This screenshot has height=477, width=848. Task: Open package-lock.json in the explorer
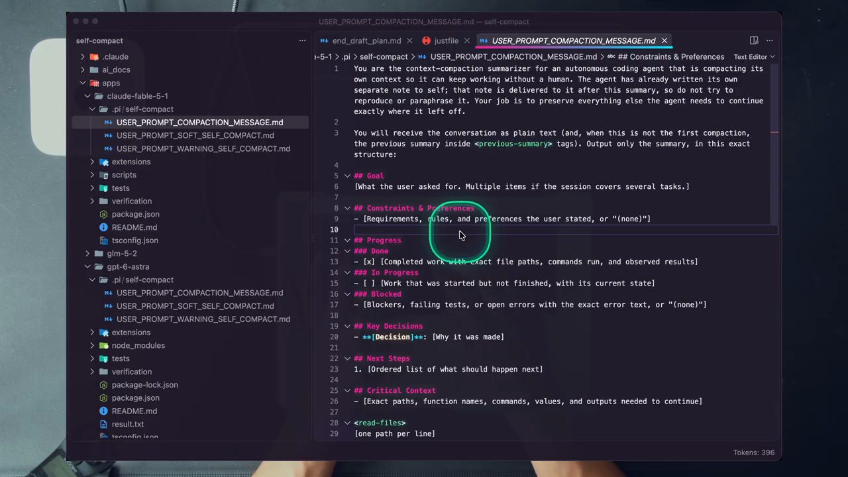tap(144, 385)
